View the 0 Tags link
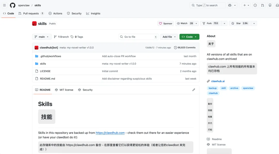Screen dimensions: 279x154 [77, 37]
